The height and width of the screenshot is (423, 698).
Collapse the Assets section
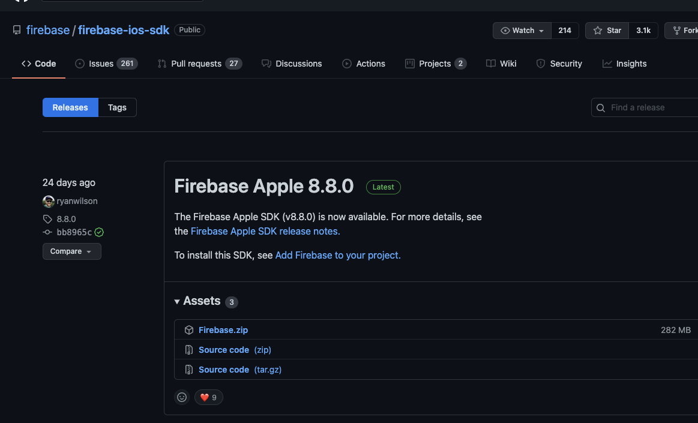(x=177, y=301)
